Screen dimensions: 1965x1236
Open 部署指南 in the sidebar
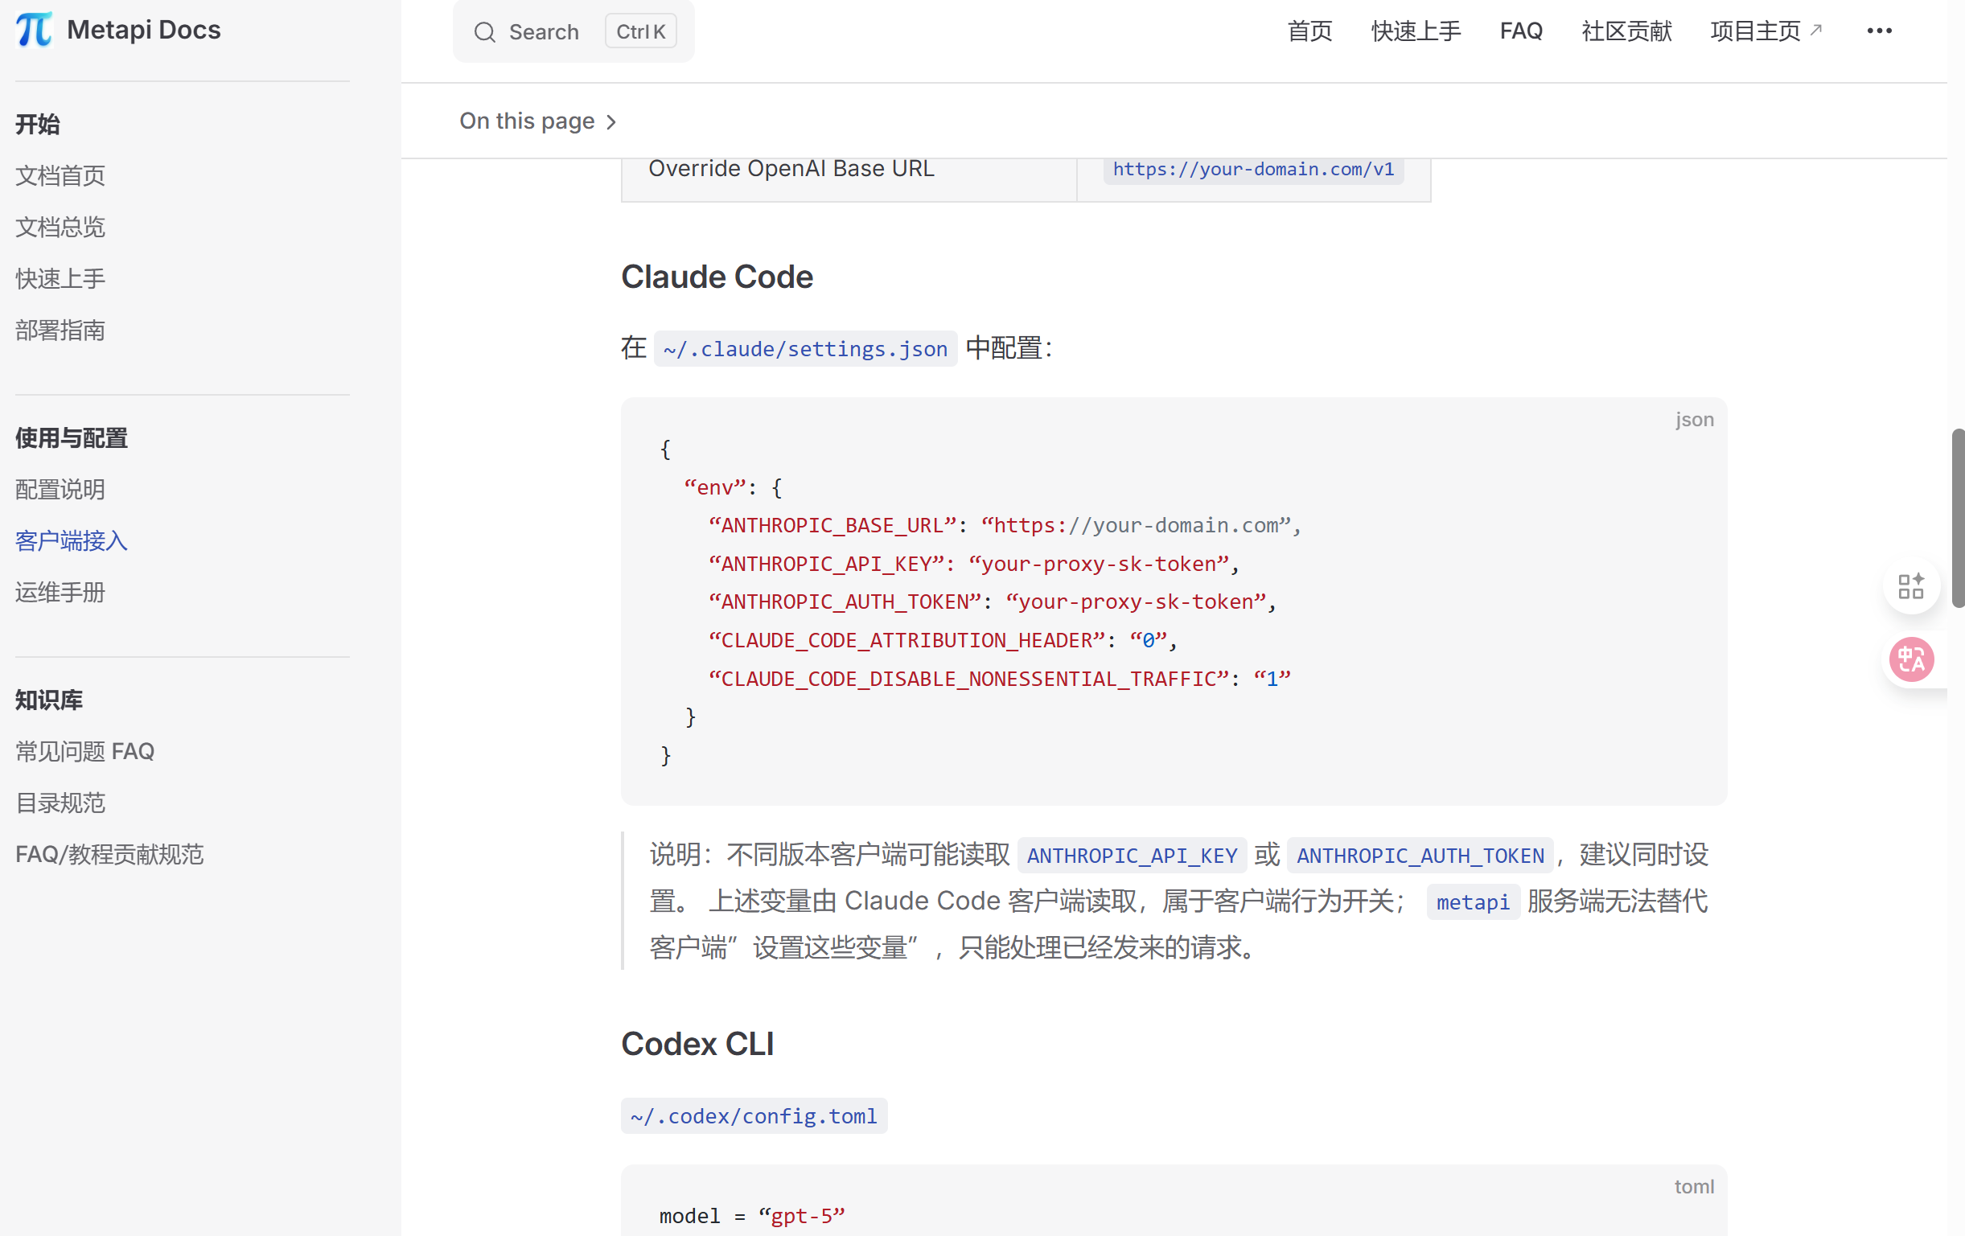60,330
